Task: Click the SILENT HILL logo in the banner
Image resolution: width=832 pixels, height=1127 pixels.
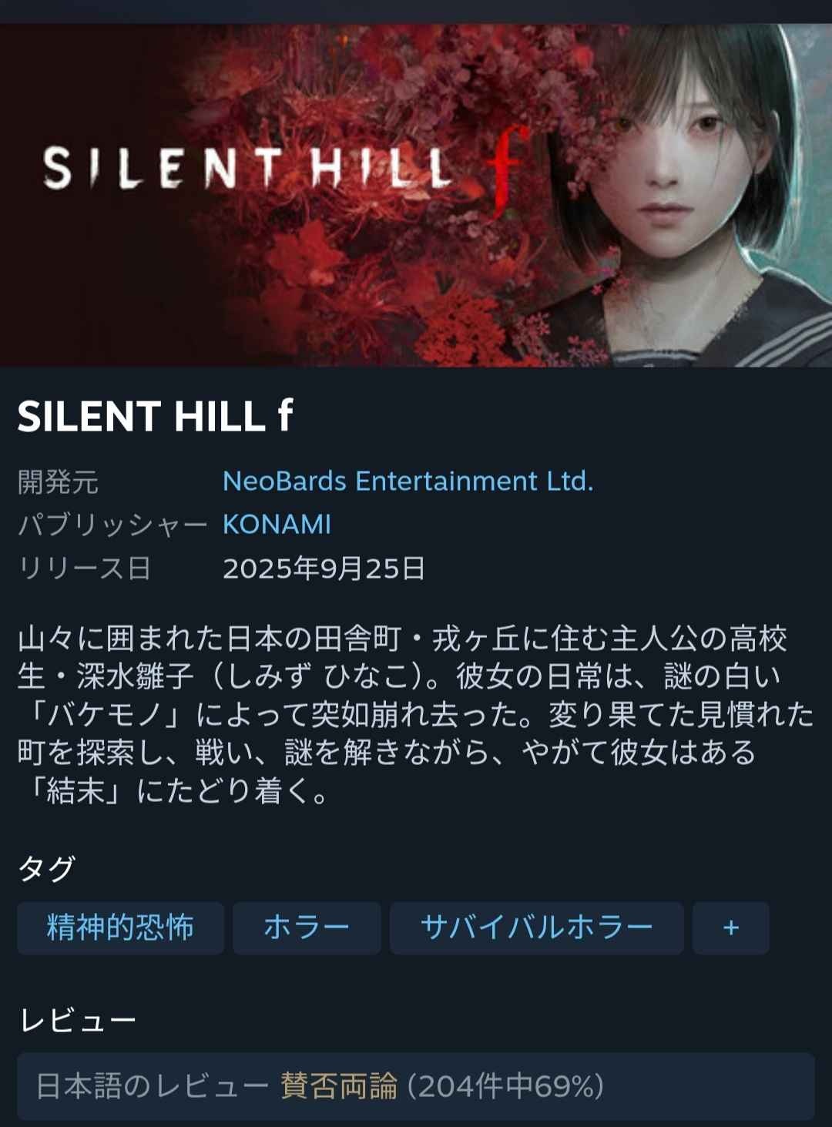Action: [247, 169]
